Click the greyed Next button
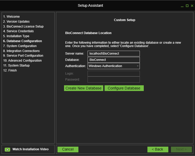The width and height of the screenshot is (195, 156). (181, 149)
